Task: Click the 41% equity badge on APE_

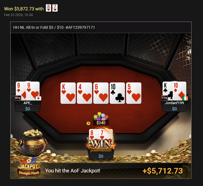Action: tap(18, 98)
